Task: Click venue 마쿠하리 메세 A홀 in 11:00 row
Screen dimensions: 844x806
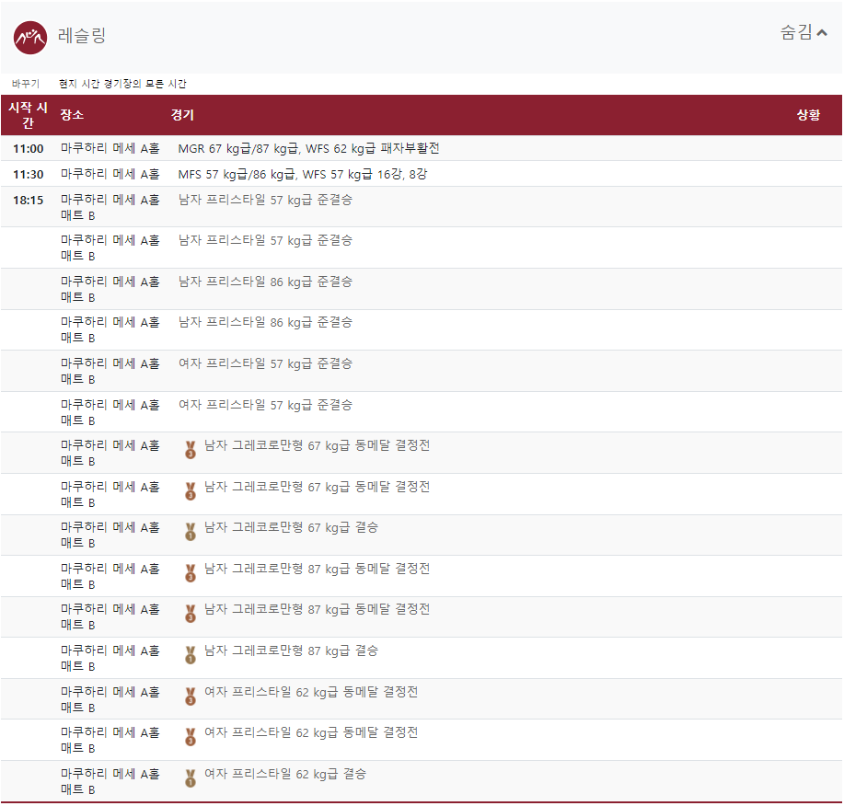Action: point(110,148)
